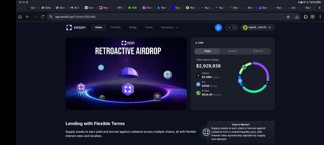Image resolution: width=324 pixels, height=145 pixels.
Task: Click the Sui droplet icon in the banner
Action: point(101,68)
